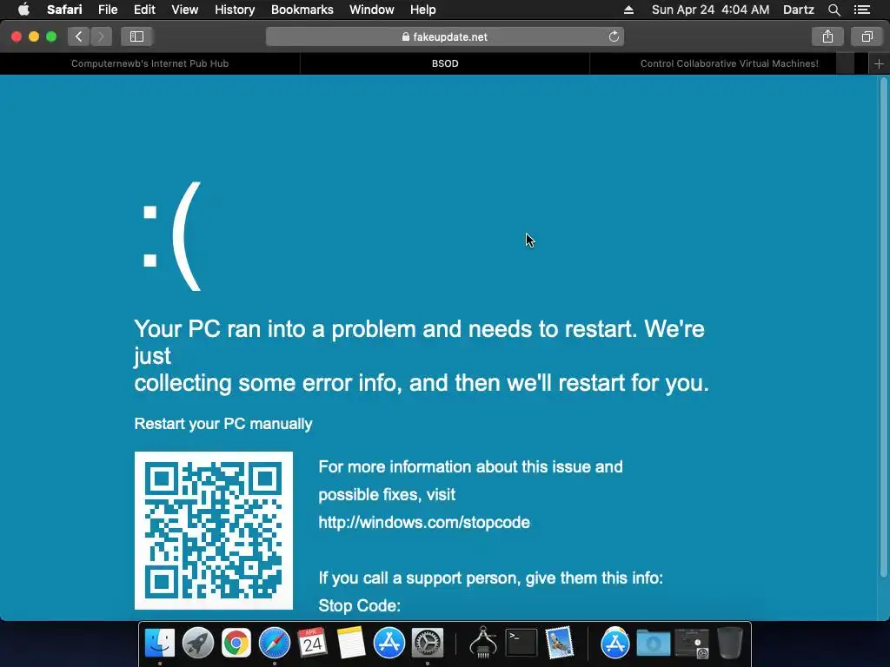Image resolution: width=890 pixels, height=667 pixels.
Task: Switch to Computernewb's Internet Pub Hub tab
Action: [149, 63]
